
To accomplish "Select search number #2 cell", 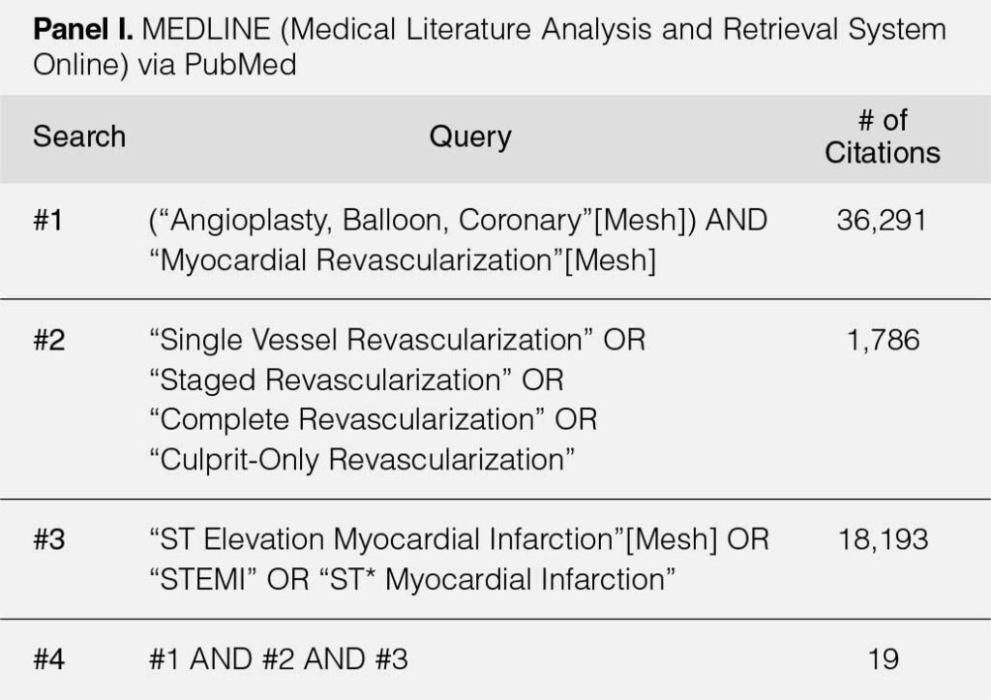I will (48, 340).
